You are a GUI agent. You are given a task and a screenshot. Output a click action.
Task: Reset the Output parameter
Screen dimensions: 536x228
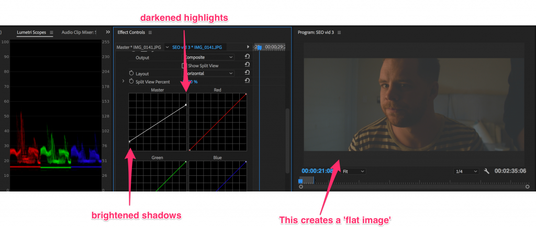click(x=247, y=57)
